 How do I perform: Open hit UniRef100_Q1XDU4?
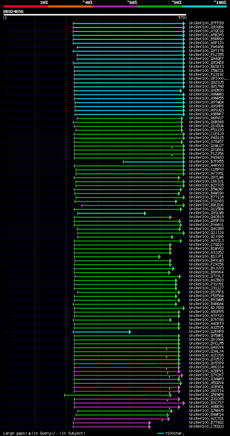(206, 126)
